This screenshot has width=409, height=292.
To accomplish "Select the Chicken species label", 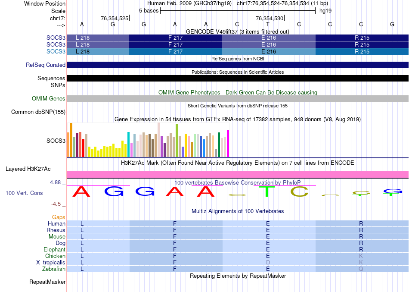I will 55,256.
